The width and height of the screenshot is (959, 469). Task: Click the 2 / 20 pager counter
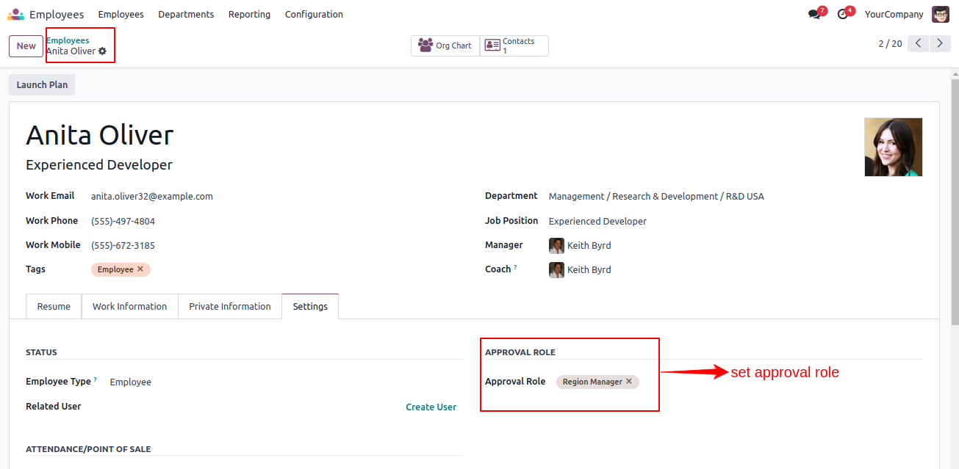pos(890,44)
